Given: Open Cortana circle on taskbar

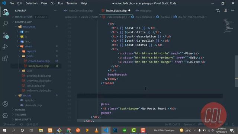Looking at the screenshot, I should click(x=22, y=130).
